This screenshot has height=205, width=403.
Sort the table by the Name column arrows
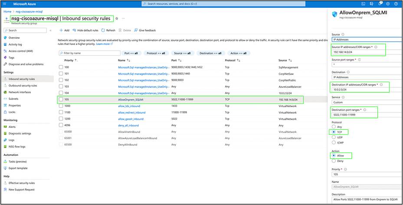pyautogui.click(x=128, y=60)
